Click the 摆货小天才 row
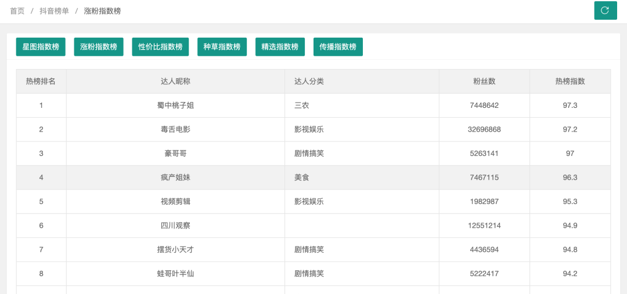Image resolution: width=627 pixels, height=294 pixels. pyautogui.click(x=175, y=249)
